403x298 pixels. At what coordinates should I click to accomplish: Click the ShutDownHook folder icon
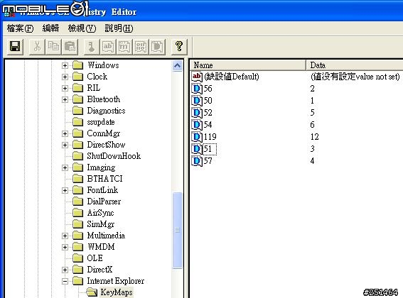pos(78,156)
